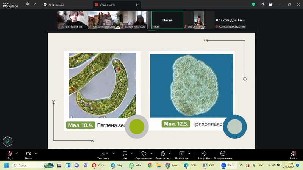This screenshot has width=303, height=170.
Task: Toggle the camera with the Видео button
Action: click(x=28, y=154)
